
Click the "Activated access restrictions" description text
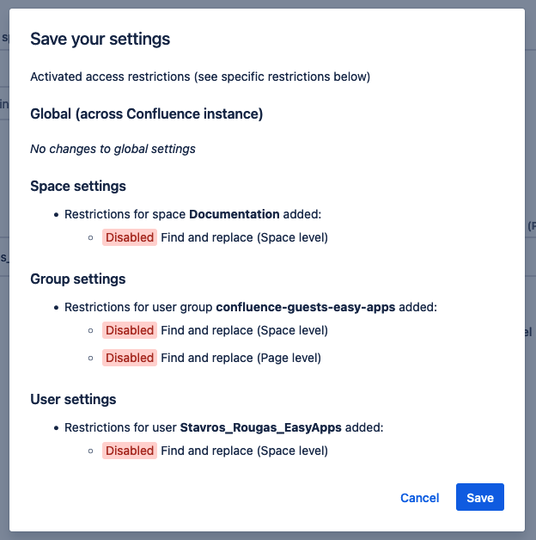(199, 77)
